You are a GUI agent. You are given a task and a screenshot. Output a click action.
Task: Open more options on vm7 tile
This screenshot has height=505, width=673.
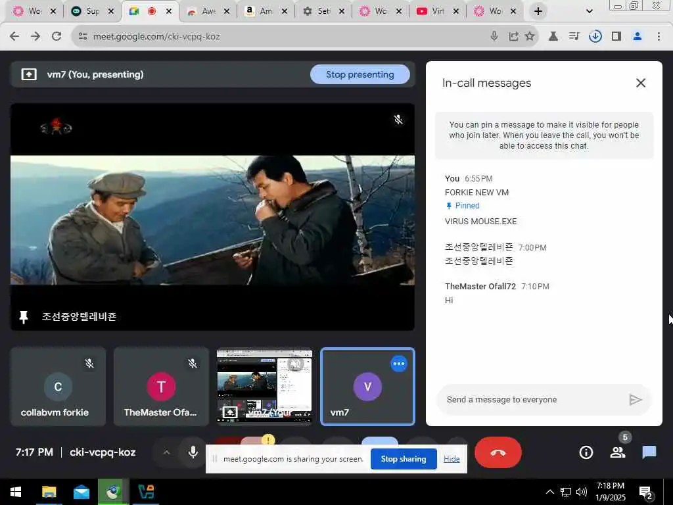coord(399,364)
